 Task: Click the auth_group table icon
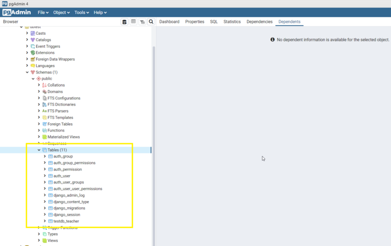[50, 156]
